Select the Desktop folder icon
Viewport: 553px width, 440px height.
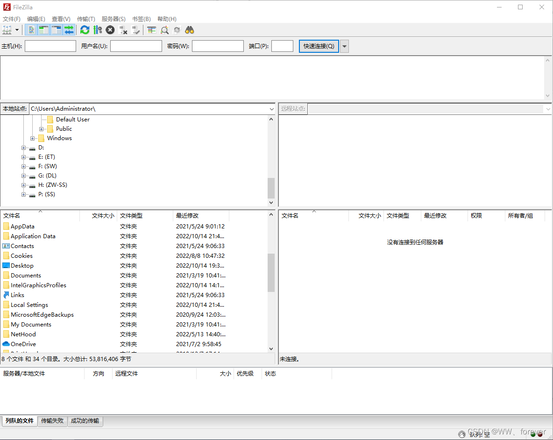(6, 265)
